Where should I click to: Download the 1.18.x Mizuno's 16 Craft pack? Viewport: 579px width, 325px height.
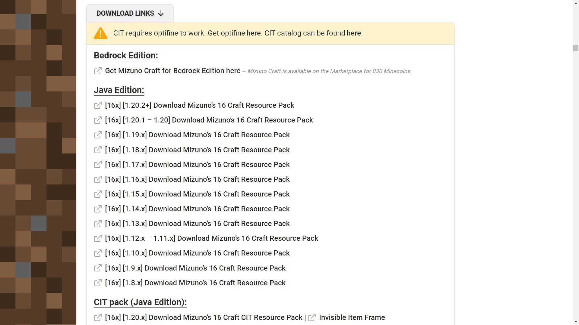[x=197, y=150]
